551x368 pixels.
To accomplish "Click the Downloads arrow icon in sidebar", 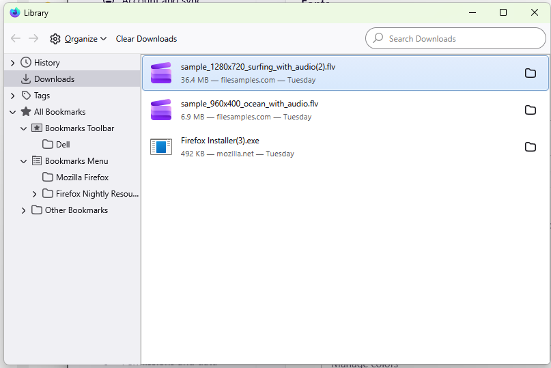I will 26,79.
